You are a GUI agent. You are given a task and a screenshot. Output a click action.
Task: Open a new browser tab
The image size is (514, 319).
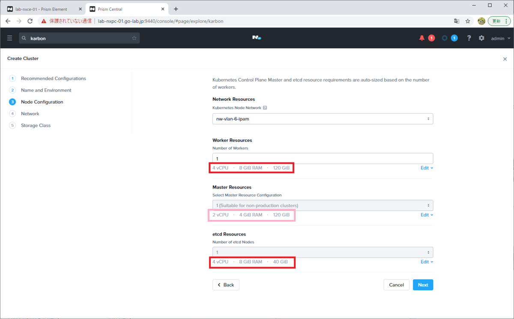tap(176, 9)
